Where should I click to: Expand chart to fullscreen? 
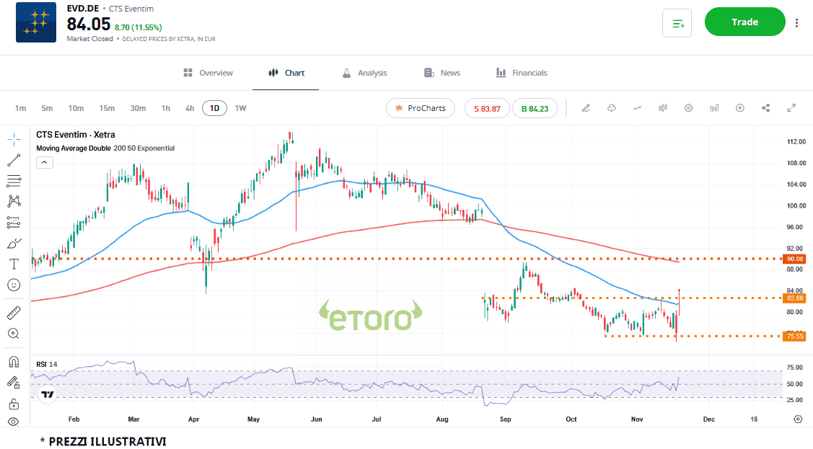791,108
